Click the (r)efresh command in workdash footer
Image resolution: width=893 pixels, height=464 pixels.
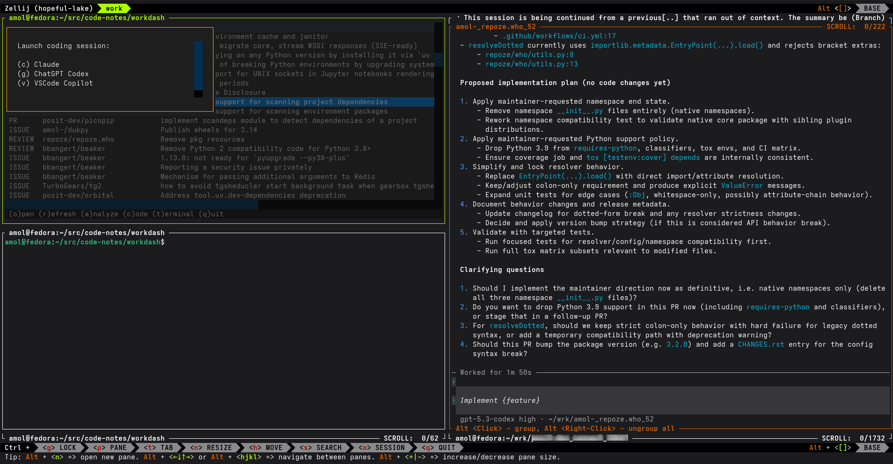[57, 214]
